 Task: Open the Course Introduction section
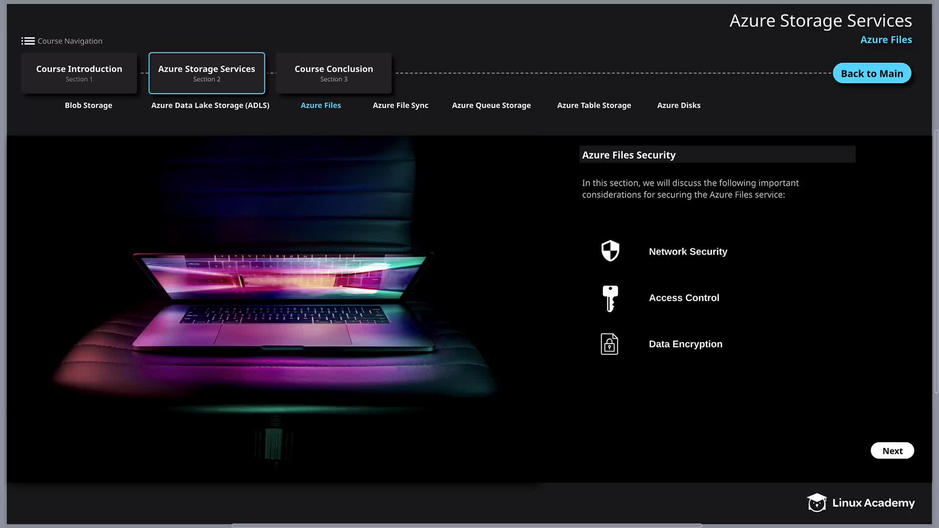point(79,73)
